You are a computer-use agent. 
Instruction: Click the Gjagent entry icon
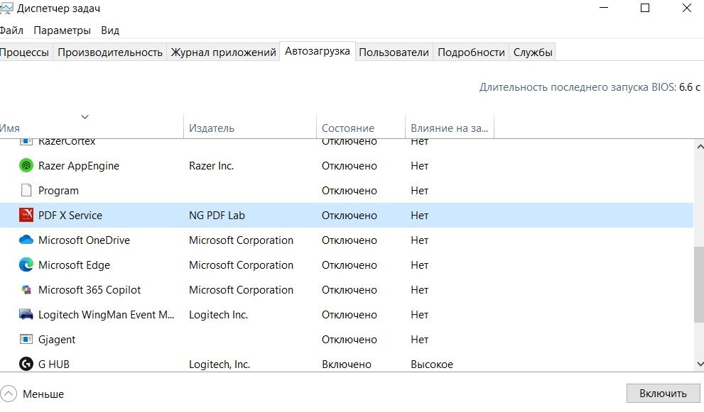pyautogui.click(x=26, y=339)
